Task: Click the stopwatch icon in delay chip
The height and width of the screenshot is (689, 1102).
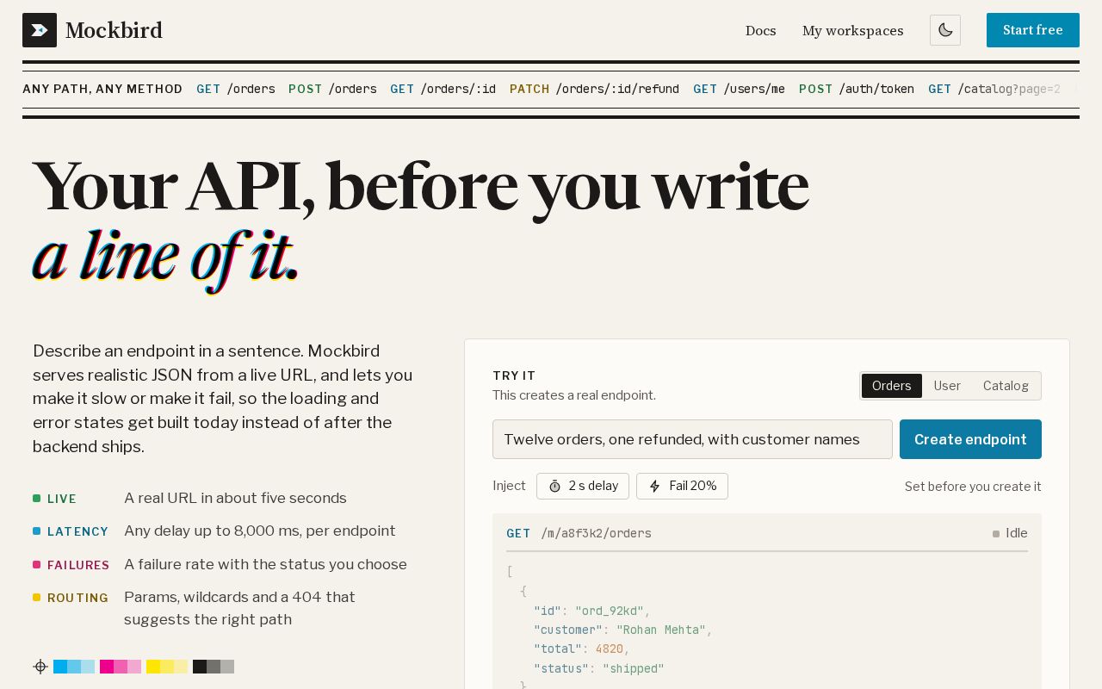Action: (554, 486)
